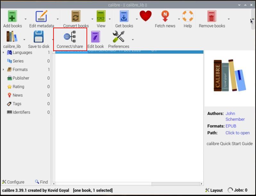Click the Layout button
This screenshot has height=196, width=256.
[x=214, y=190]
